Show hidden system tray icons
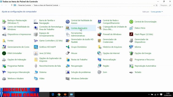Viewport: 173px width, 97px height. click(149, 95)
